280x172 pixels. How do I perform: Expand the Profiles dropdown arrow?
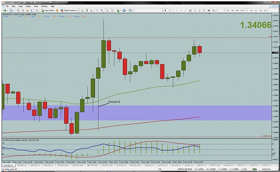click(13, 11)
